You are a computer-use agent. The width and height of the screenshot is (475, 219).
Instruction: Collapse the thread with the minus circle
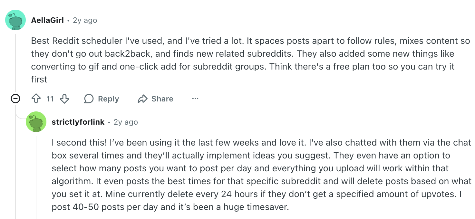click(15, 99)
